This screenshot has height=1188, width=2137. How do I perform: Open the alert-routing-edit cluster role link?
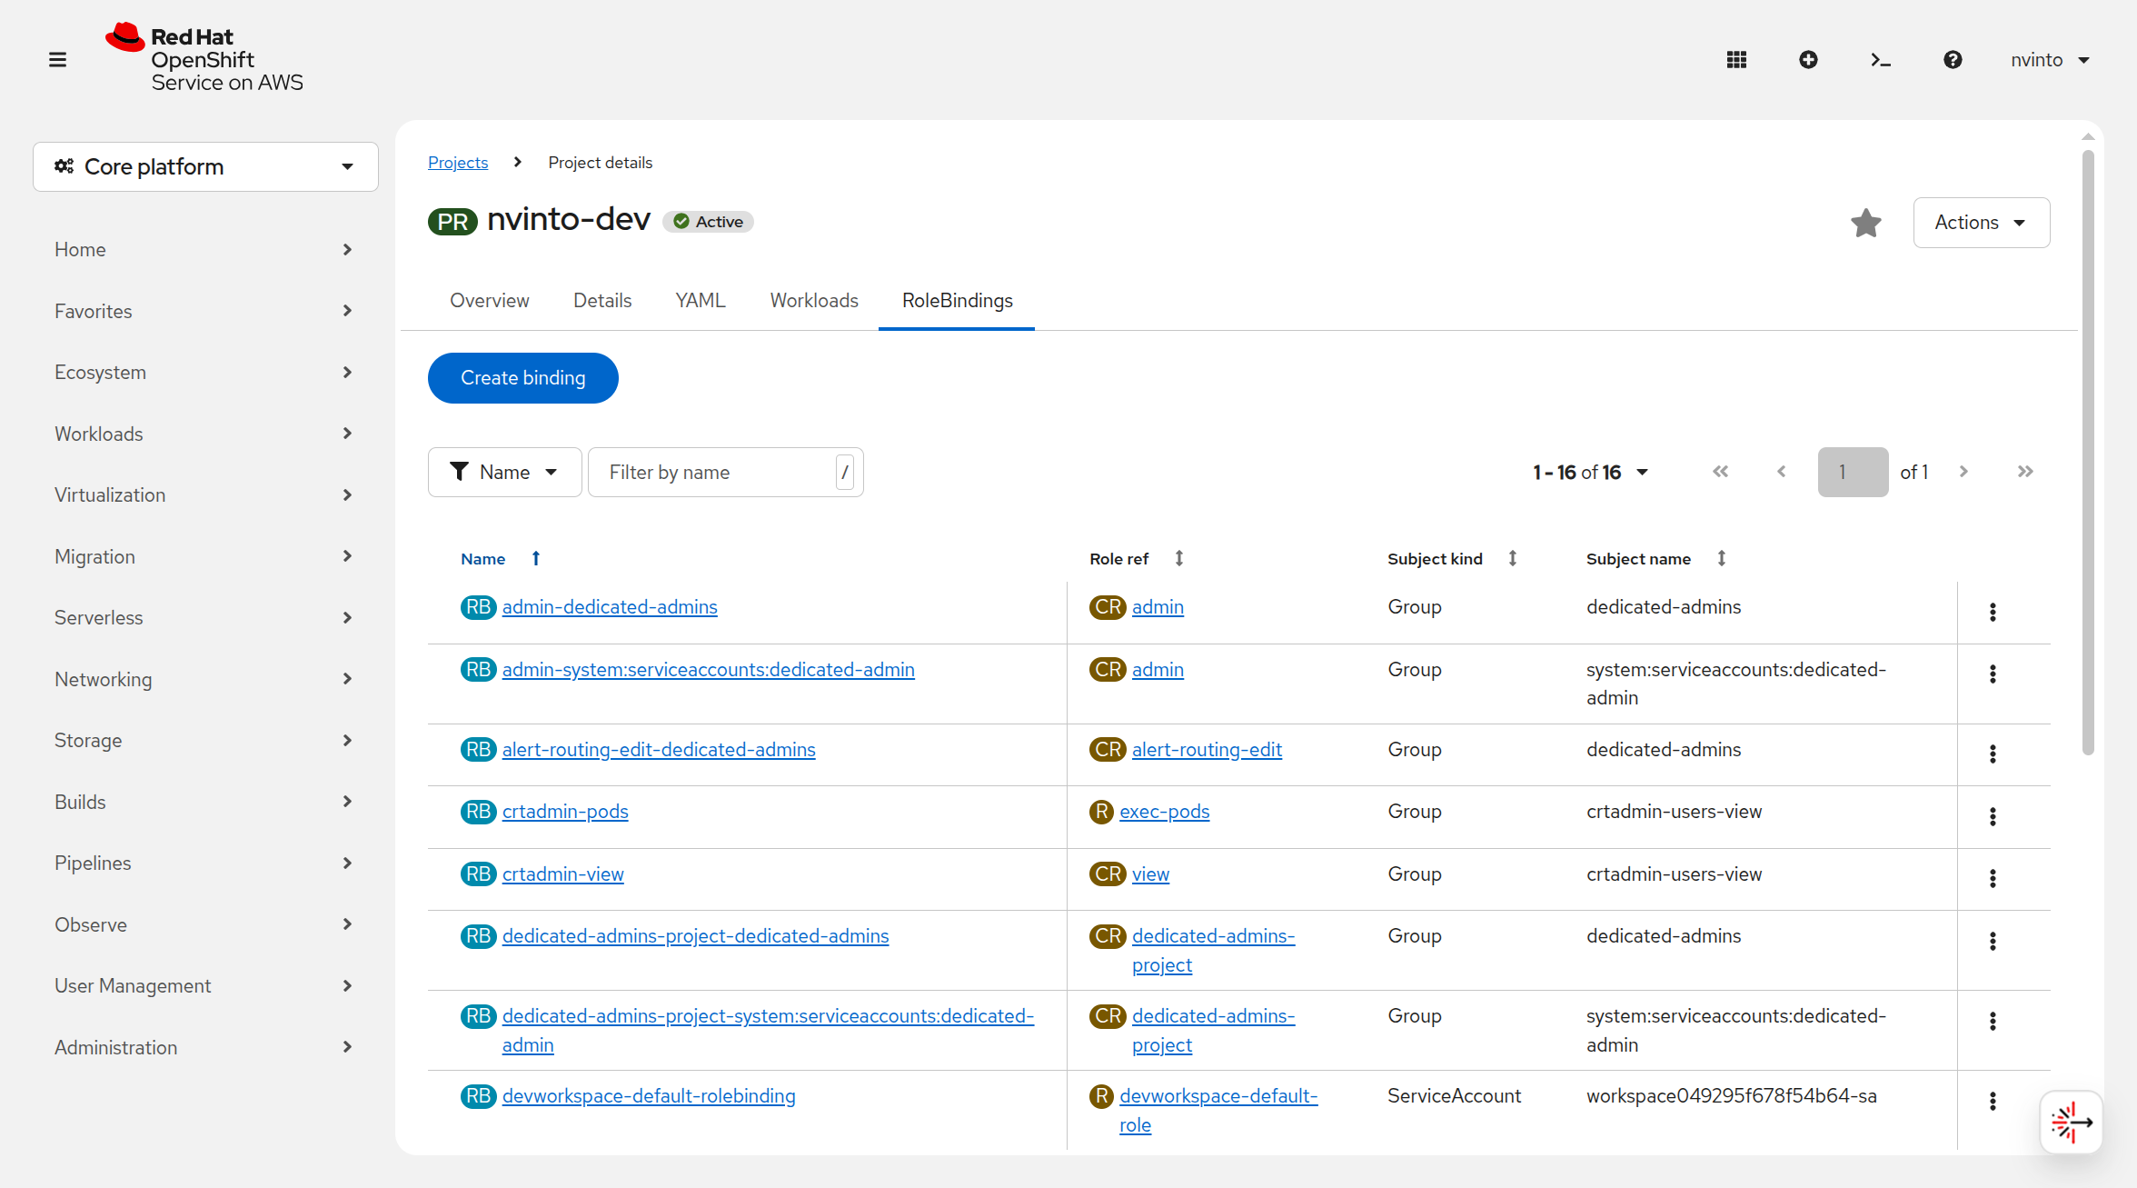click(x=1207, y=750)
